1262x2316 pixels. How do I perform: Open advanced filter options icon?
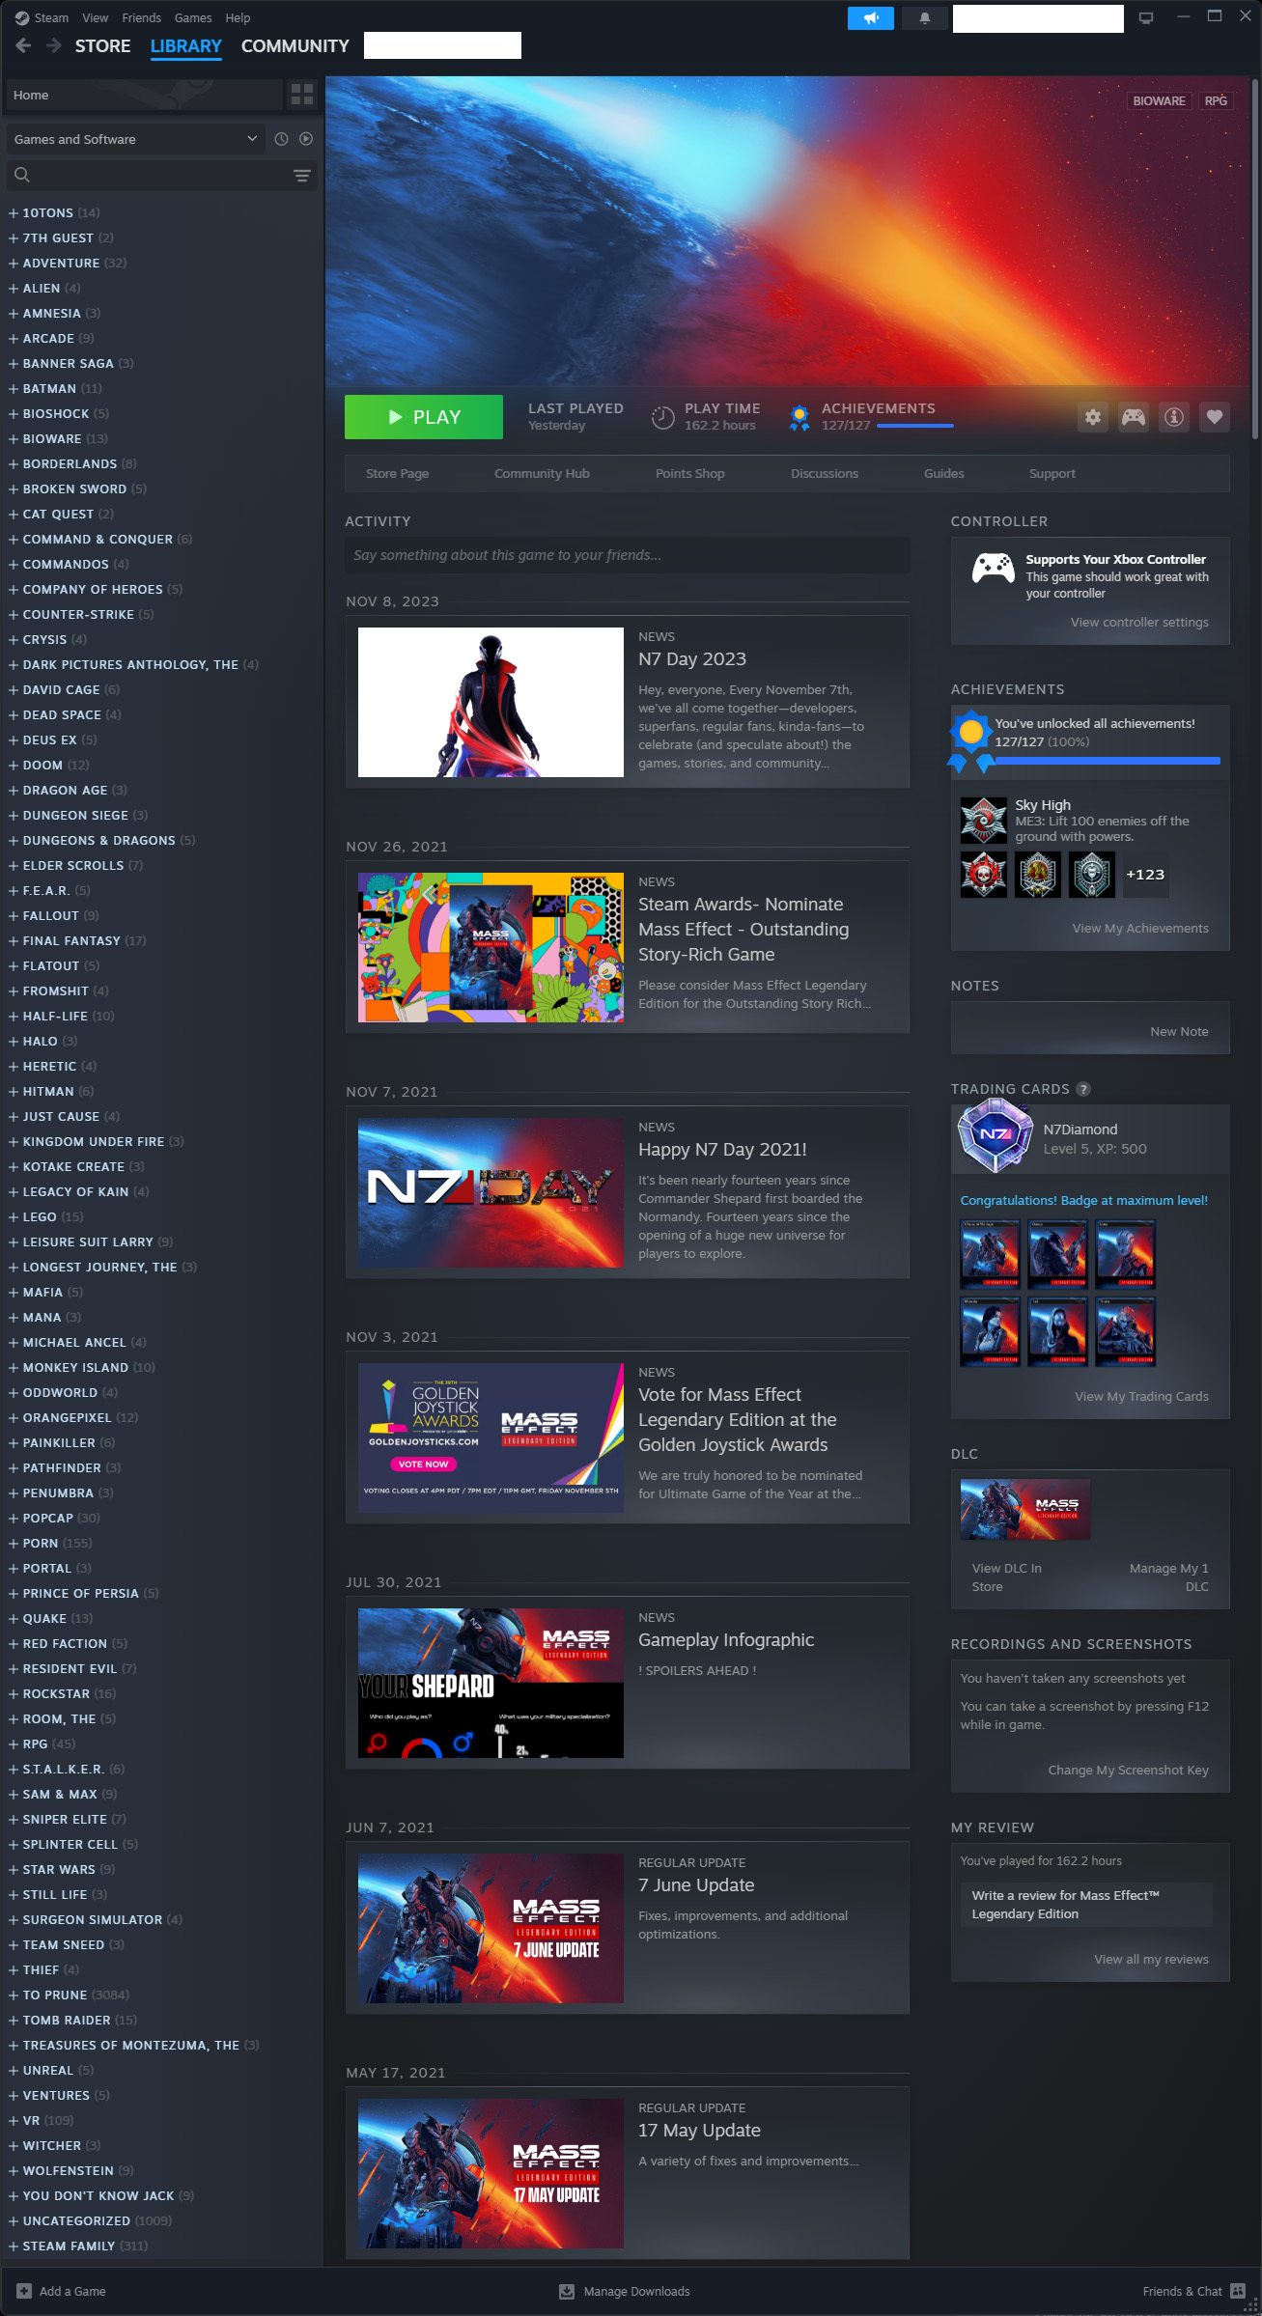302,176
